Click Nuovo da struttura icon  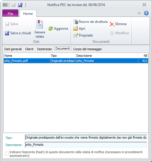[76, 22]
